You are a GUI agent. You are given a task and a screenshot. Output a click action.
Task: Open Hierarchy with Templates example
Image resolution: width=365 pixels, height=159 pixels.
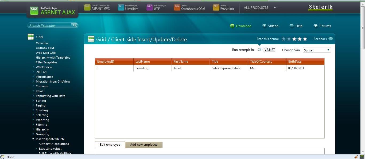[x=53, y=58]
